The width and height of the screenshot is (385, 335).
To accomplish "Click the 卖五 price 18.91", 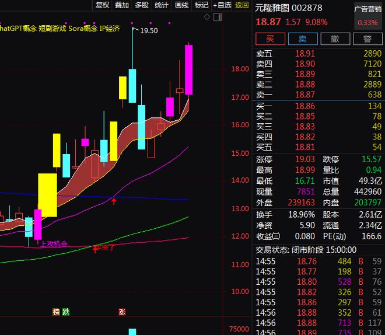I will click(x=305, y=54).
